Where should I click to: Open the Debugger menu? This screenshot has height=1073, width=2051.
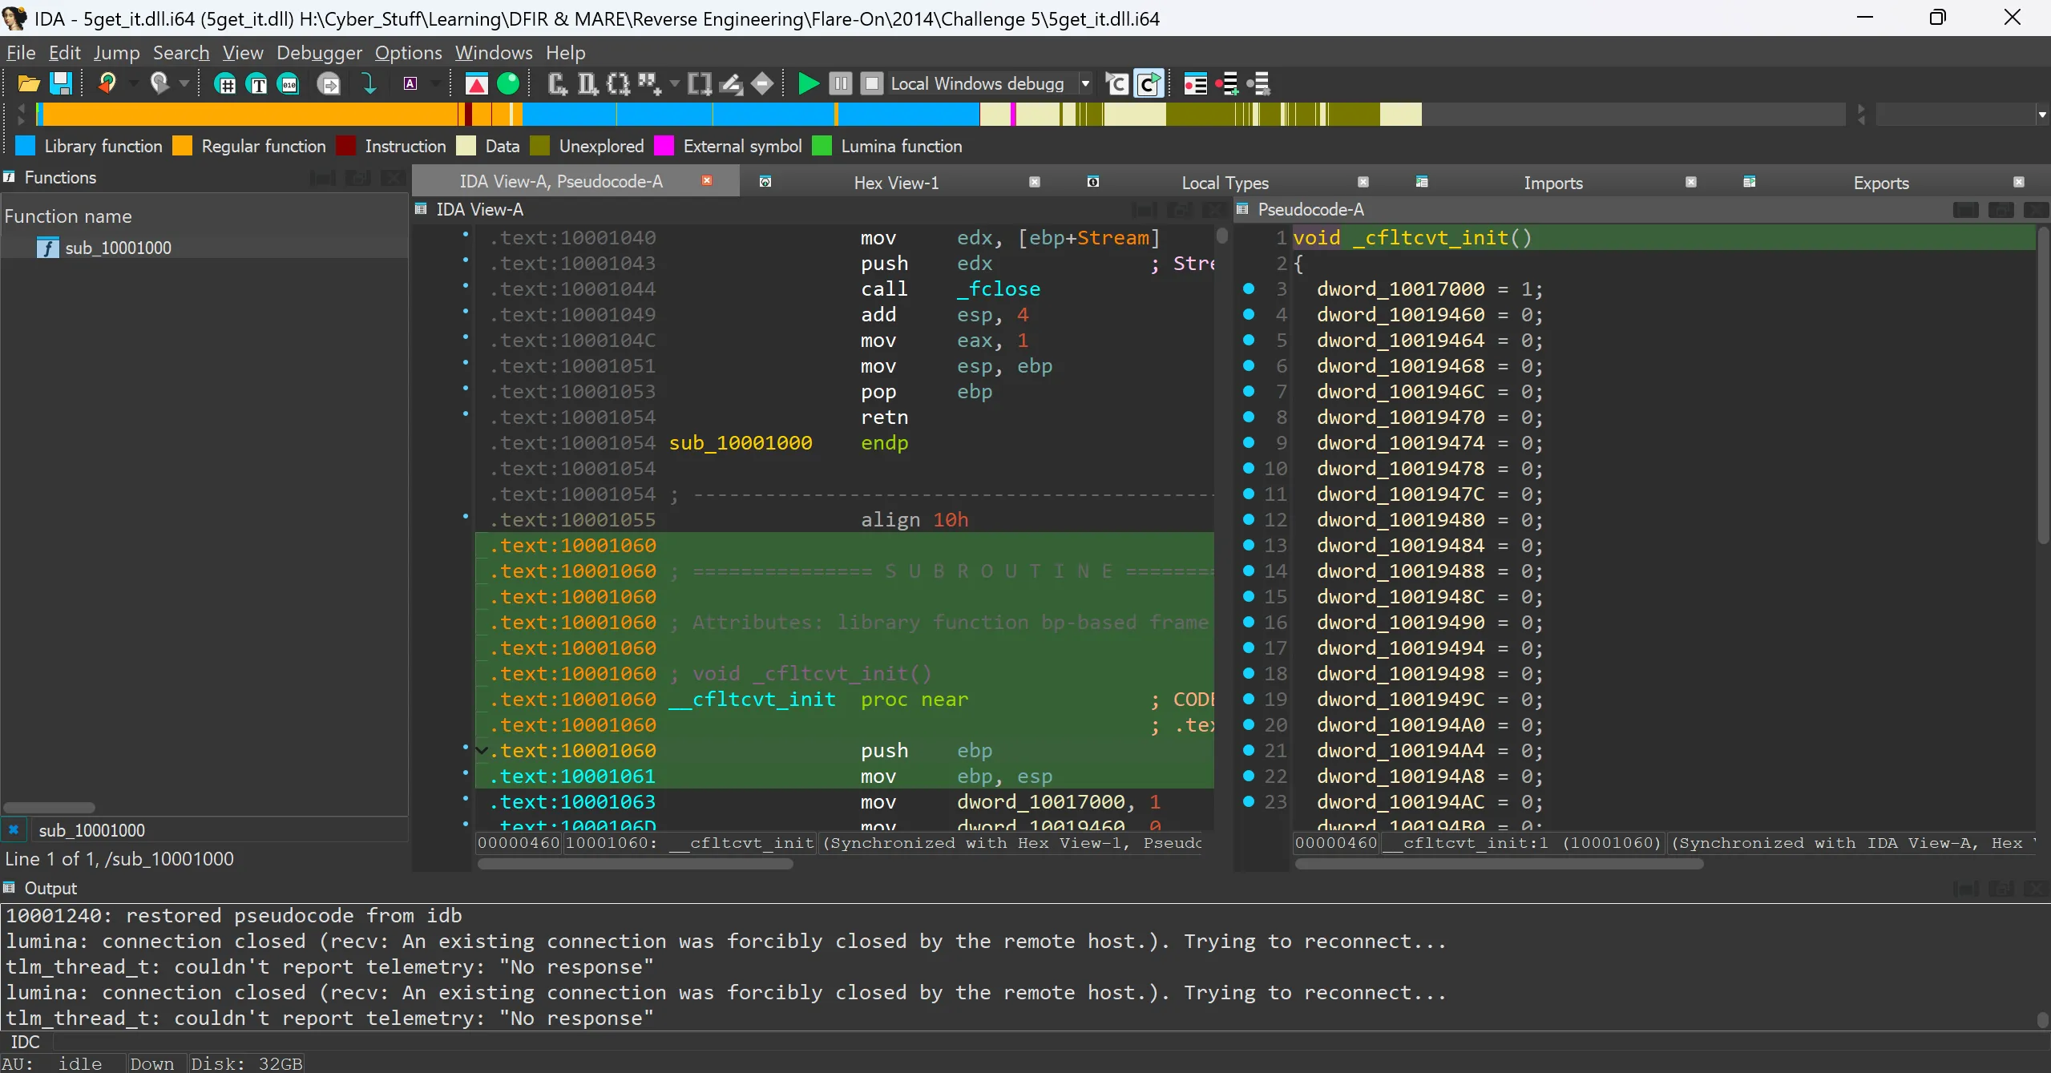point(319,53)
